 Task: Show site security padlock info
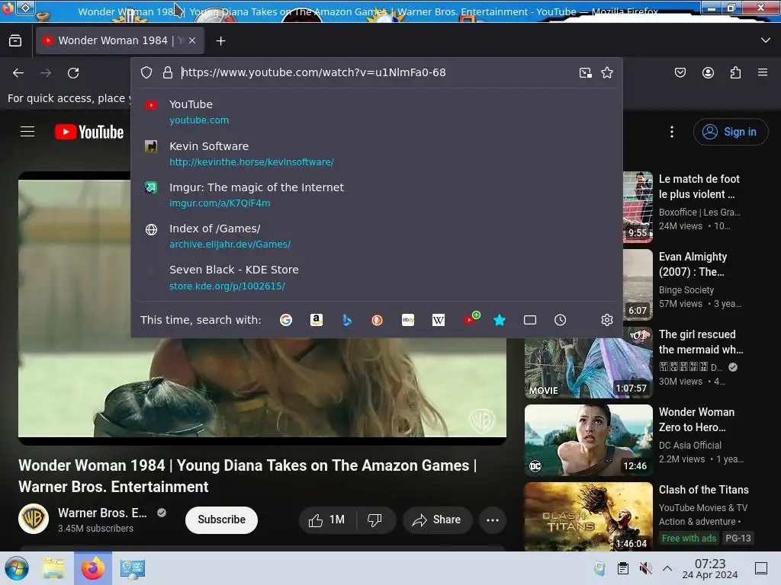click(x=168, y=72)
